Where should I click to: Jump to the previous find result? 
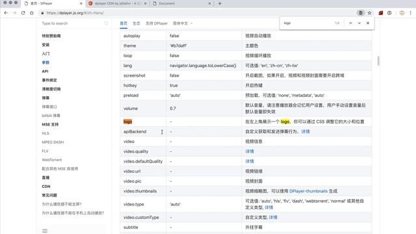(350, 23)
